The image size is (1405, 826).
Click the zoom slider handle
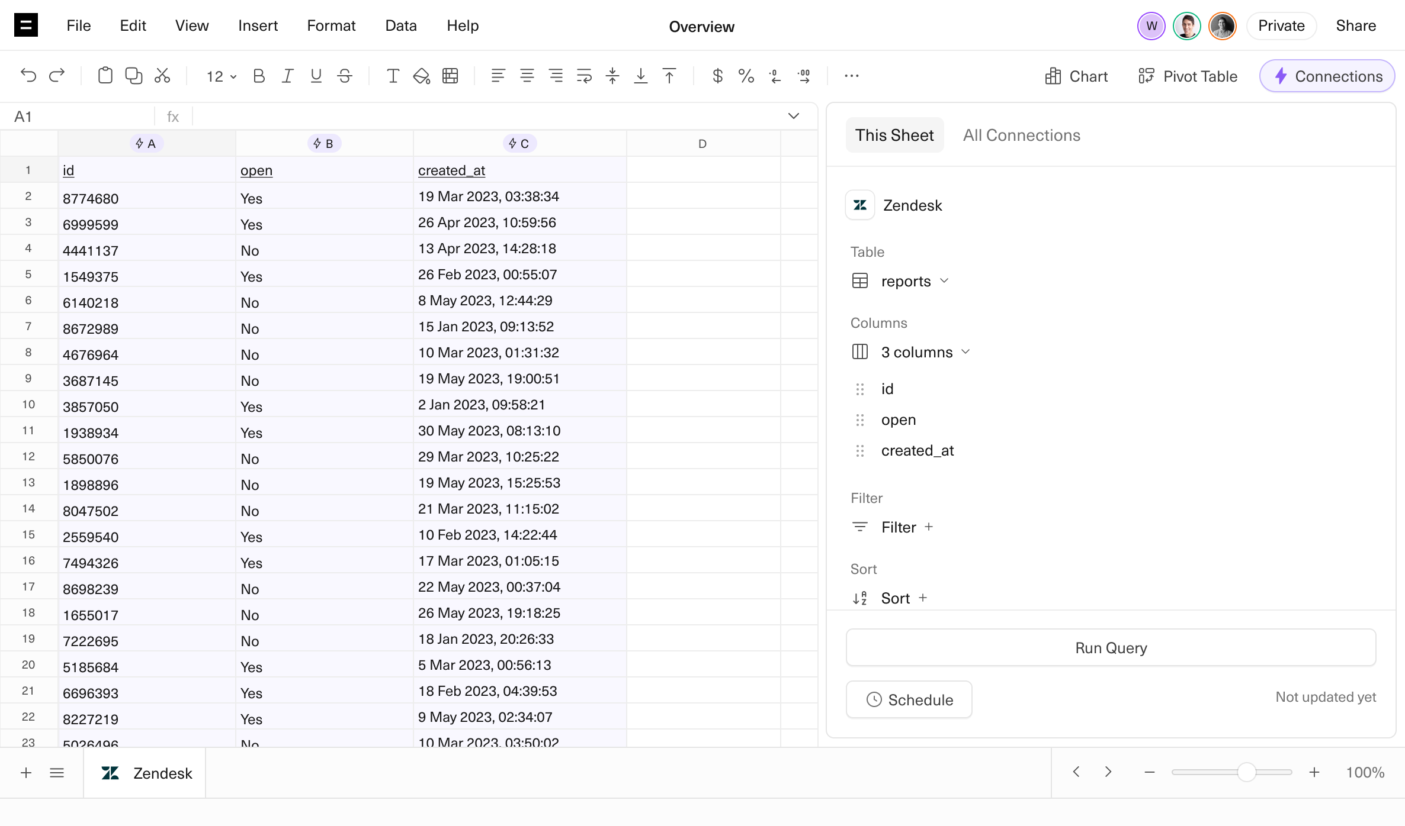(1246, 772)
